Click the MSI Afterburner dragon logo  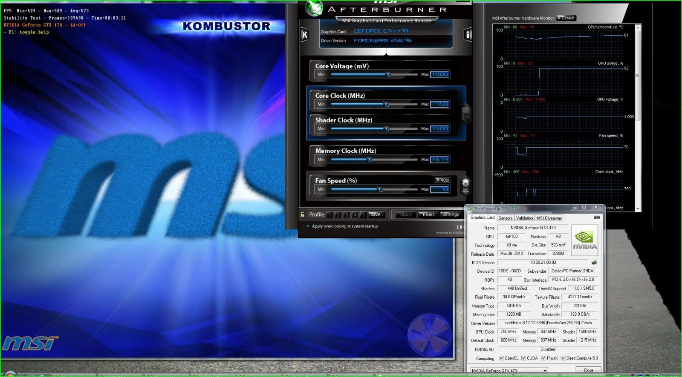pyautogui.click(x=315, y=9)
